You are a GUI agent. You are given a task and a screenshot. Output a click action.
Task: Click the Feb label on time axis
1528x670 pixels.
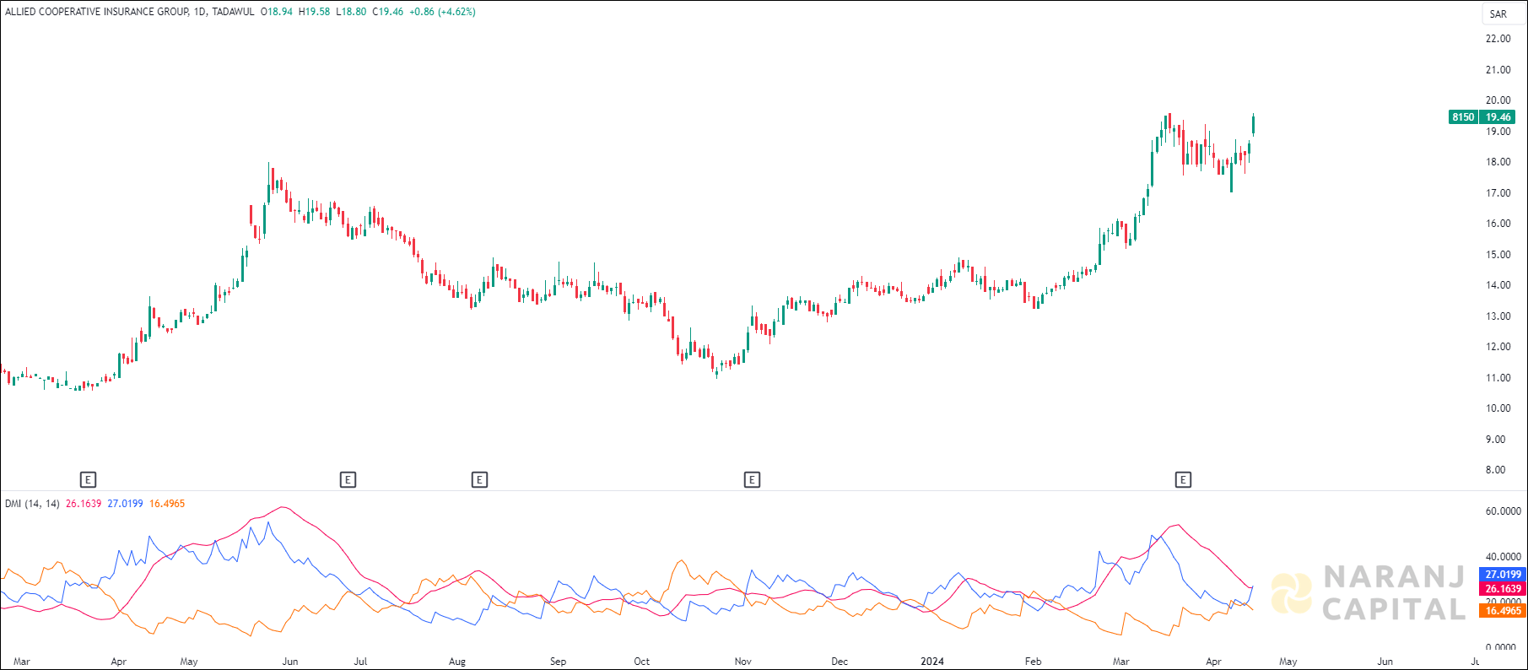(1034, 662)
